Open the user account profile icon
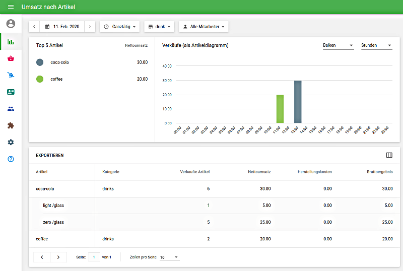Viewport: 403px width, 271px height. pyautogui.click(x=11, y=24)
